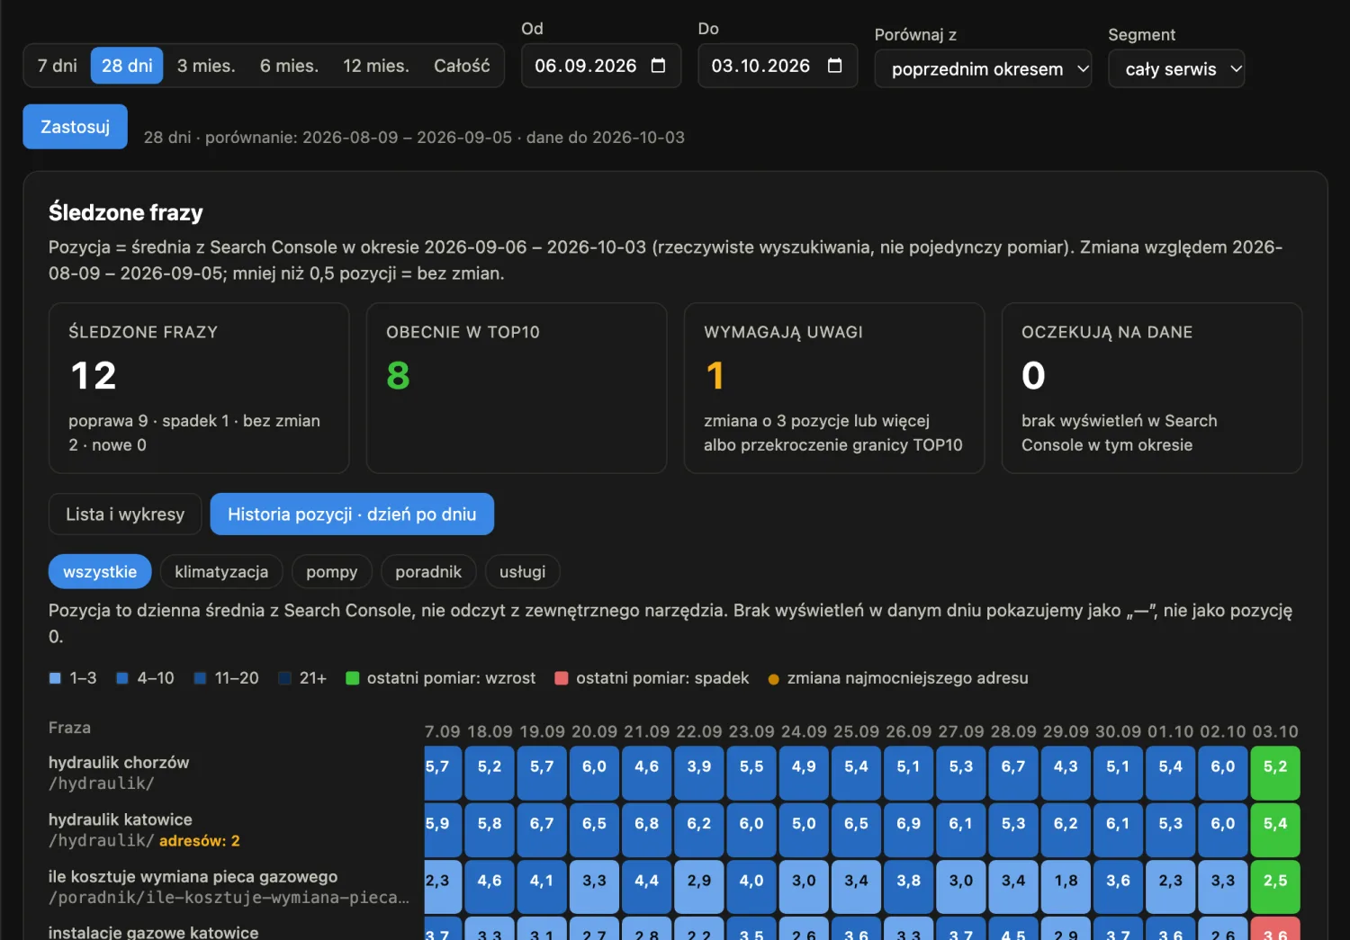The image size is (1350, 940).
Task: Select the 6 mies. range
Action: point(289,66)
